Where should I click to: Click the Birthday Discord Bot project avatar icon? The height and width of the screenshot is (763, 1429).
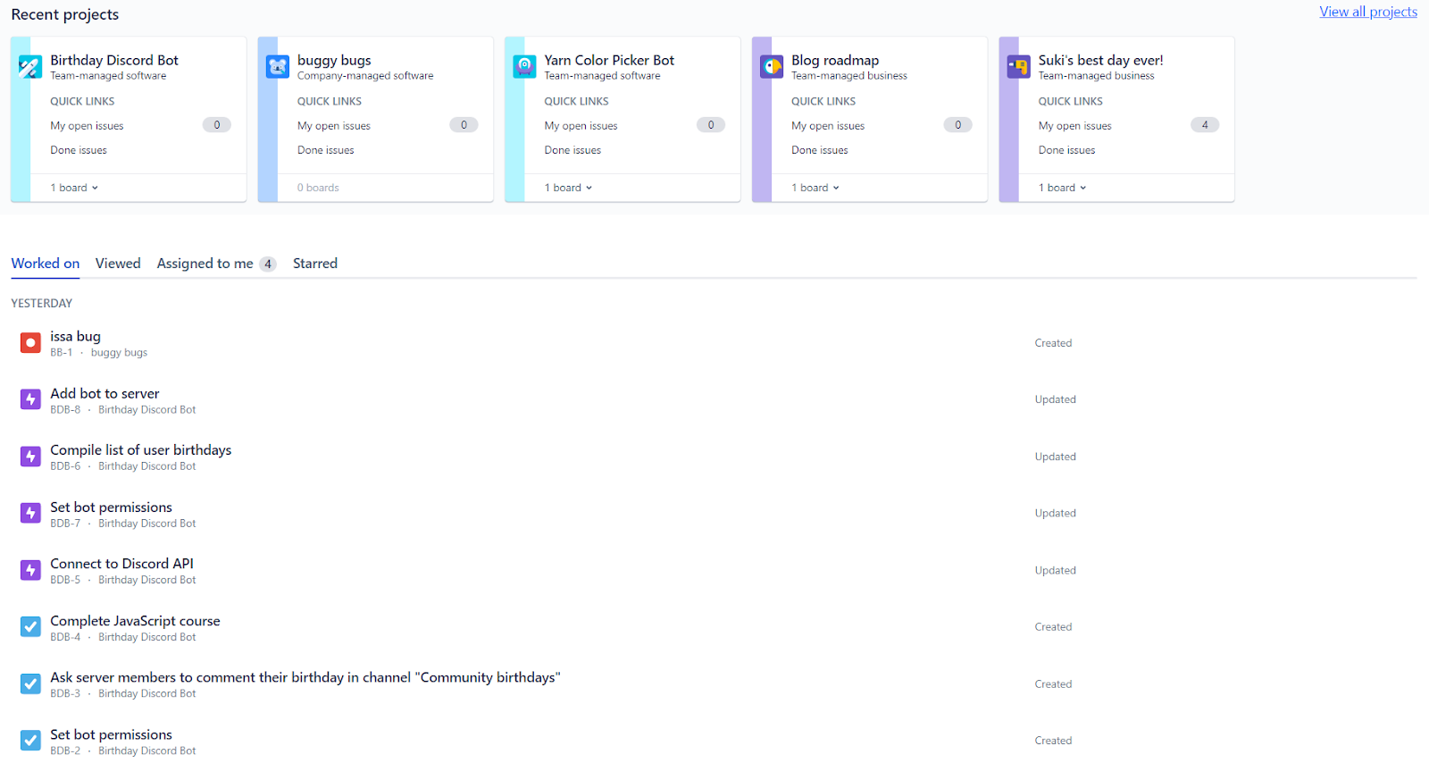(30, 67)
